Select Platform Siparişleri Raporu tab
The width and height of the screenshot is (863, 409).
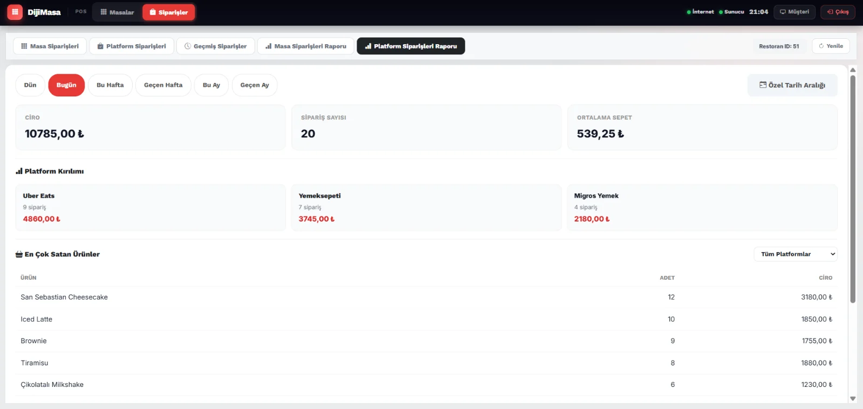click(x=411, y=46)
